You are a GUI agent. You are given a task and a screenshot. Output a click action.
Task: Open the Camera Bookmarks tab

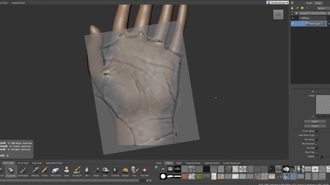point(232,163)
